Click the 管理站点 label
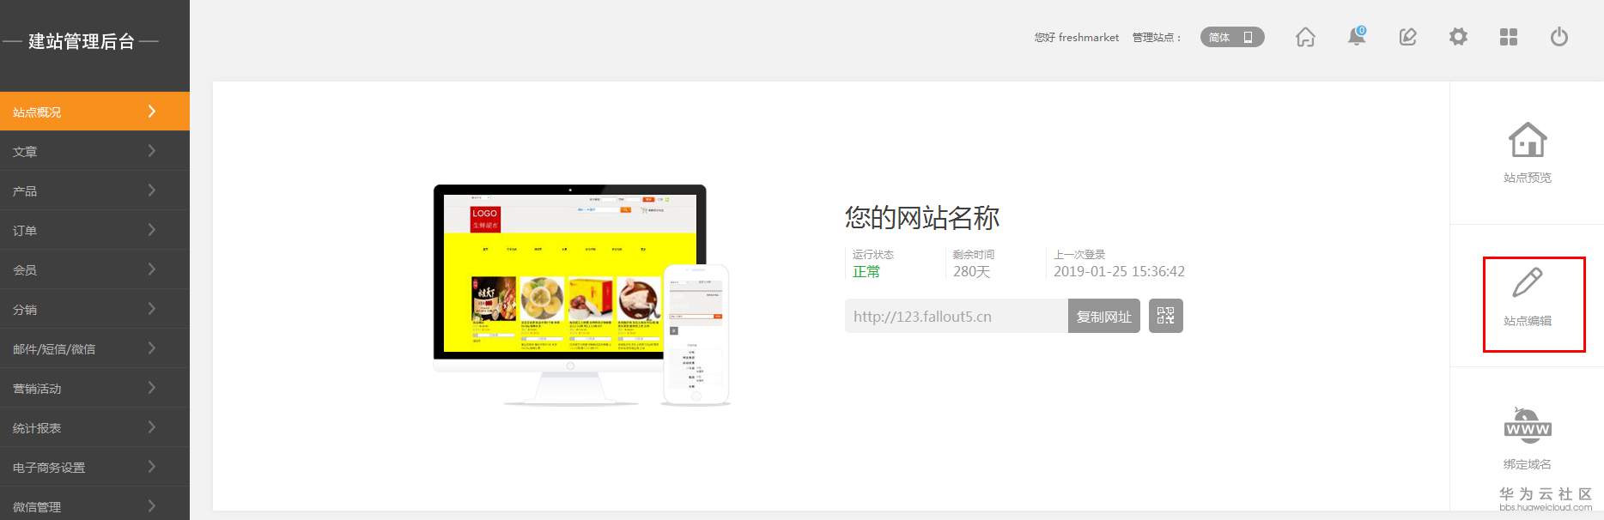The height and width of the screenshot is (520, 1604). coord(1157,37)
